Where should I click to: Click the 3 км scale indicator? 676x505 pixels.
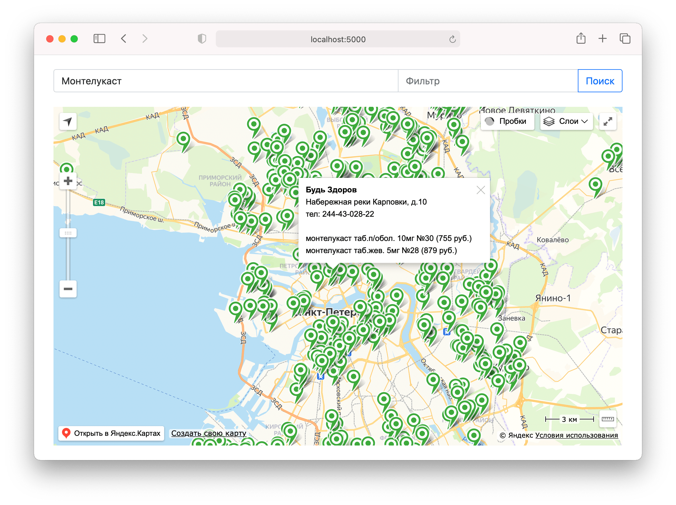[569, 419]
